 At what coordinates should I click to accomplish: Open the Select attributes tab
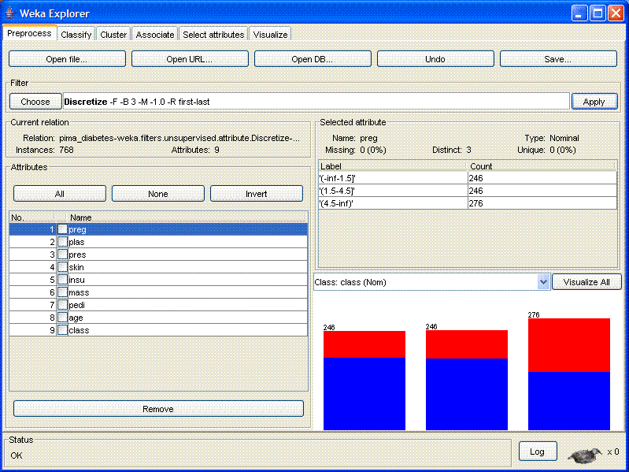click(213, 35)
